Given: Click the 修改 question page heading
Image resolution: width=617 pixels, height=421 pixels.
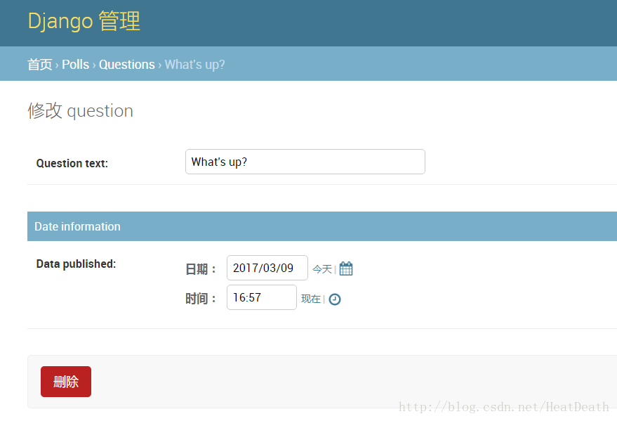Looking at the screenshot, I should [x=80, y=110].
